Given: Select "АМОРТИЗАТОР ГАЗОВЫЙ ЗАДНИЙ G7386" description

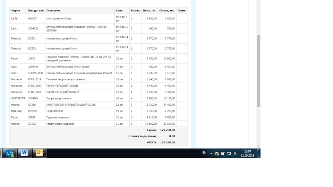Looking at the screenshot, I should (x=71, y=105).
